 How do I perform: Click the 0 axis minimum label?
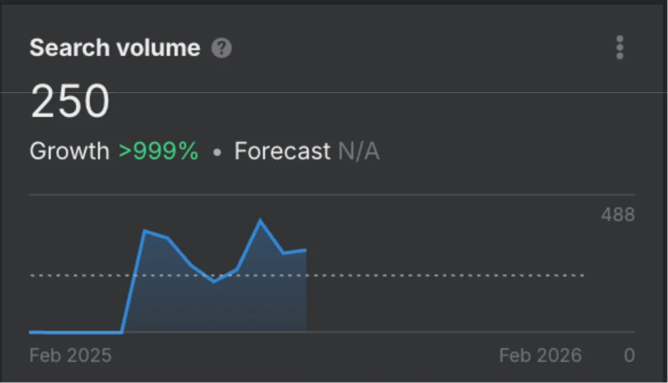point(629,356)
